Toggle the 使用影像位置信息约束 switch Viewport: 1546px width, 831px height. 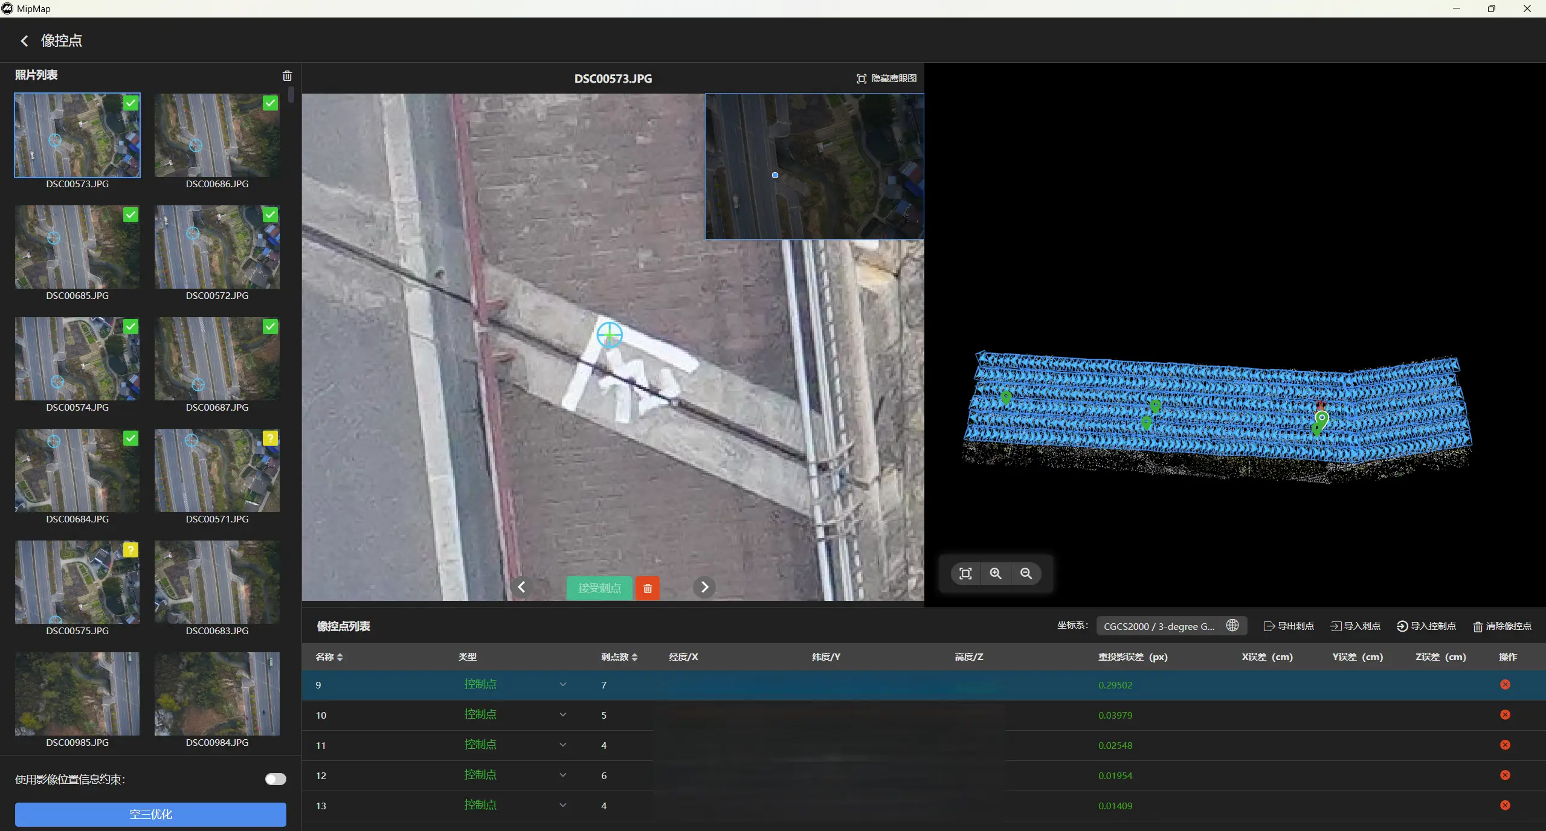click(275, 779)
